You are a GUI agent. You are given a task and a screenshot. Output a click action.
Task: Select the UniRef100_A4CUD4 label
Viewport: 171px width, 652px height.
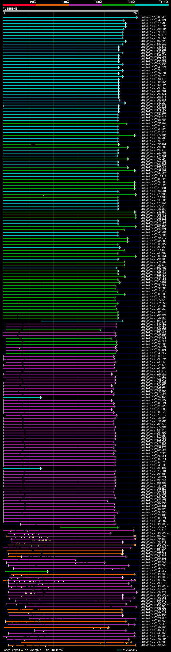[x=153, y=159]
